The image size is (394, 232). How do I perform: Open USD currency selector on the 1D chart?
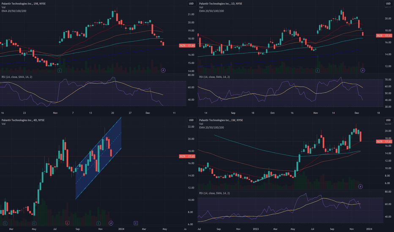(x=388, y=3)
